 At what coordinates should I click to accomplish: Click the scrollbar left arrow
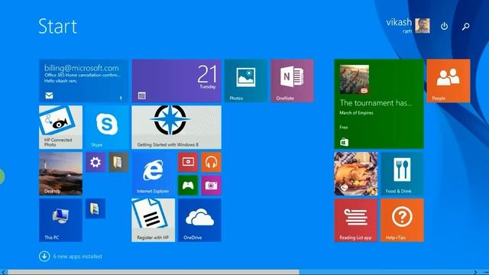(3, 272)
